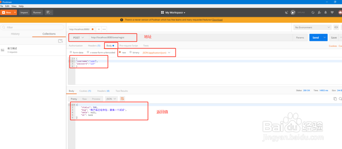Click the "username":"user" line in the body editor

coord(87,61)
